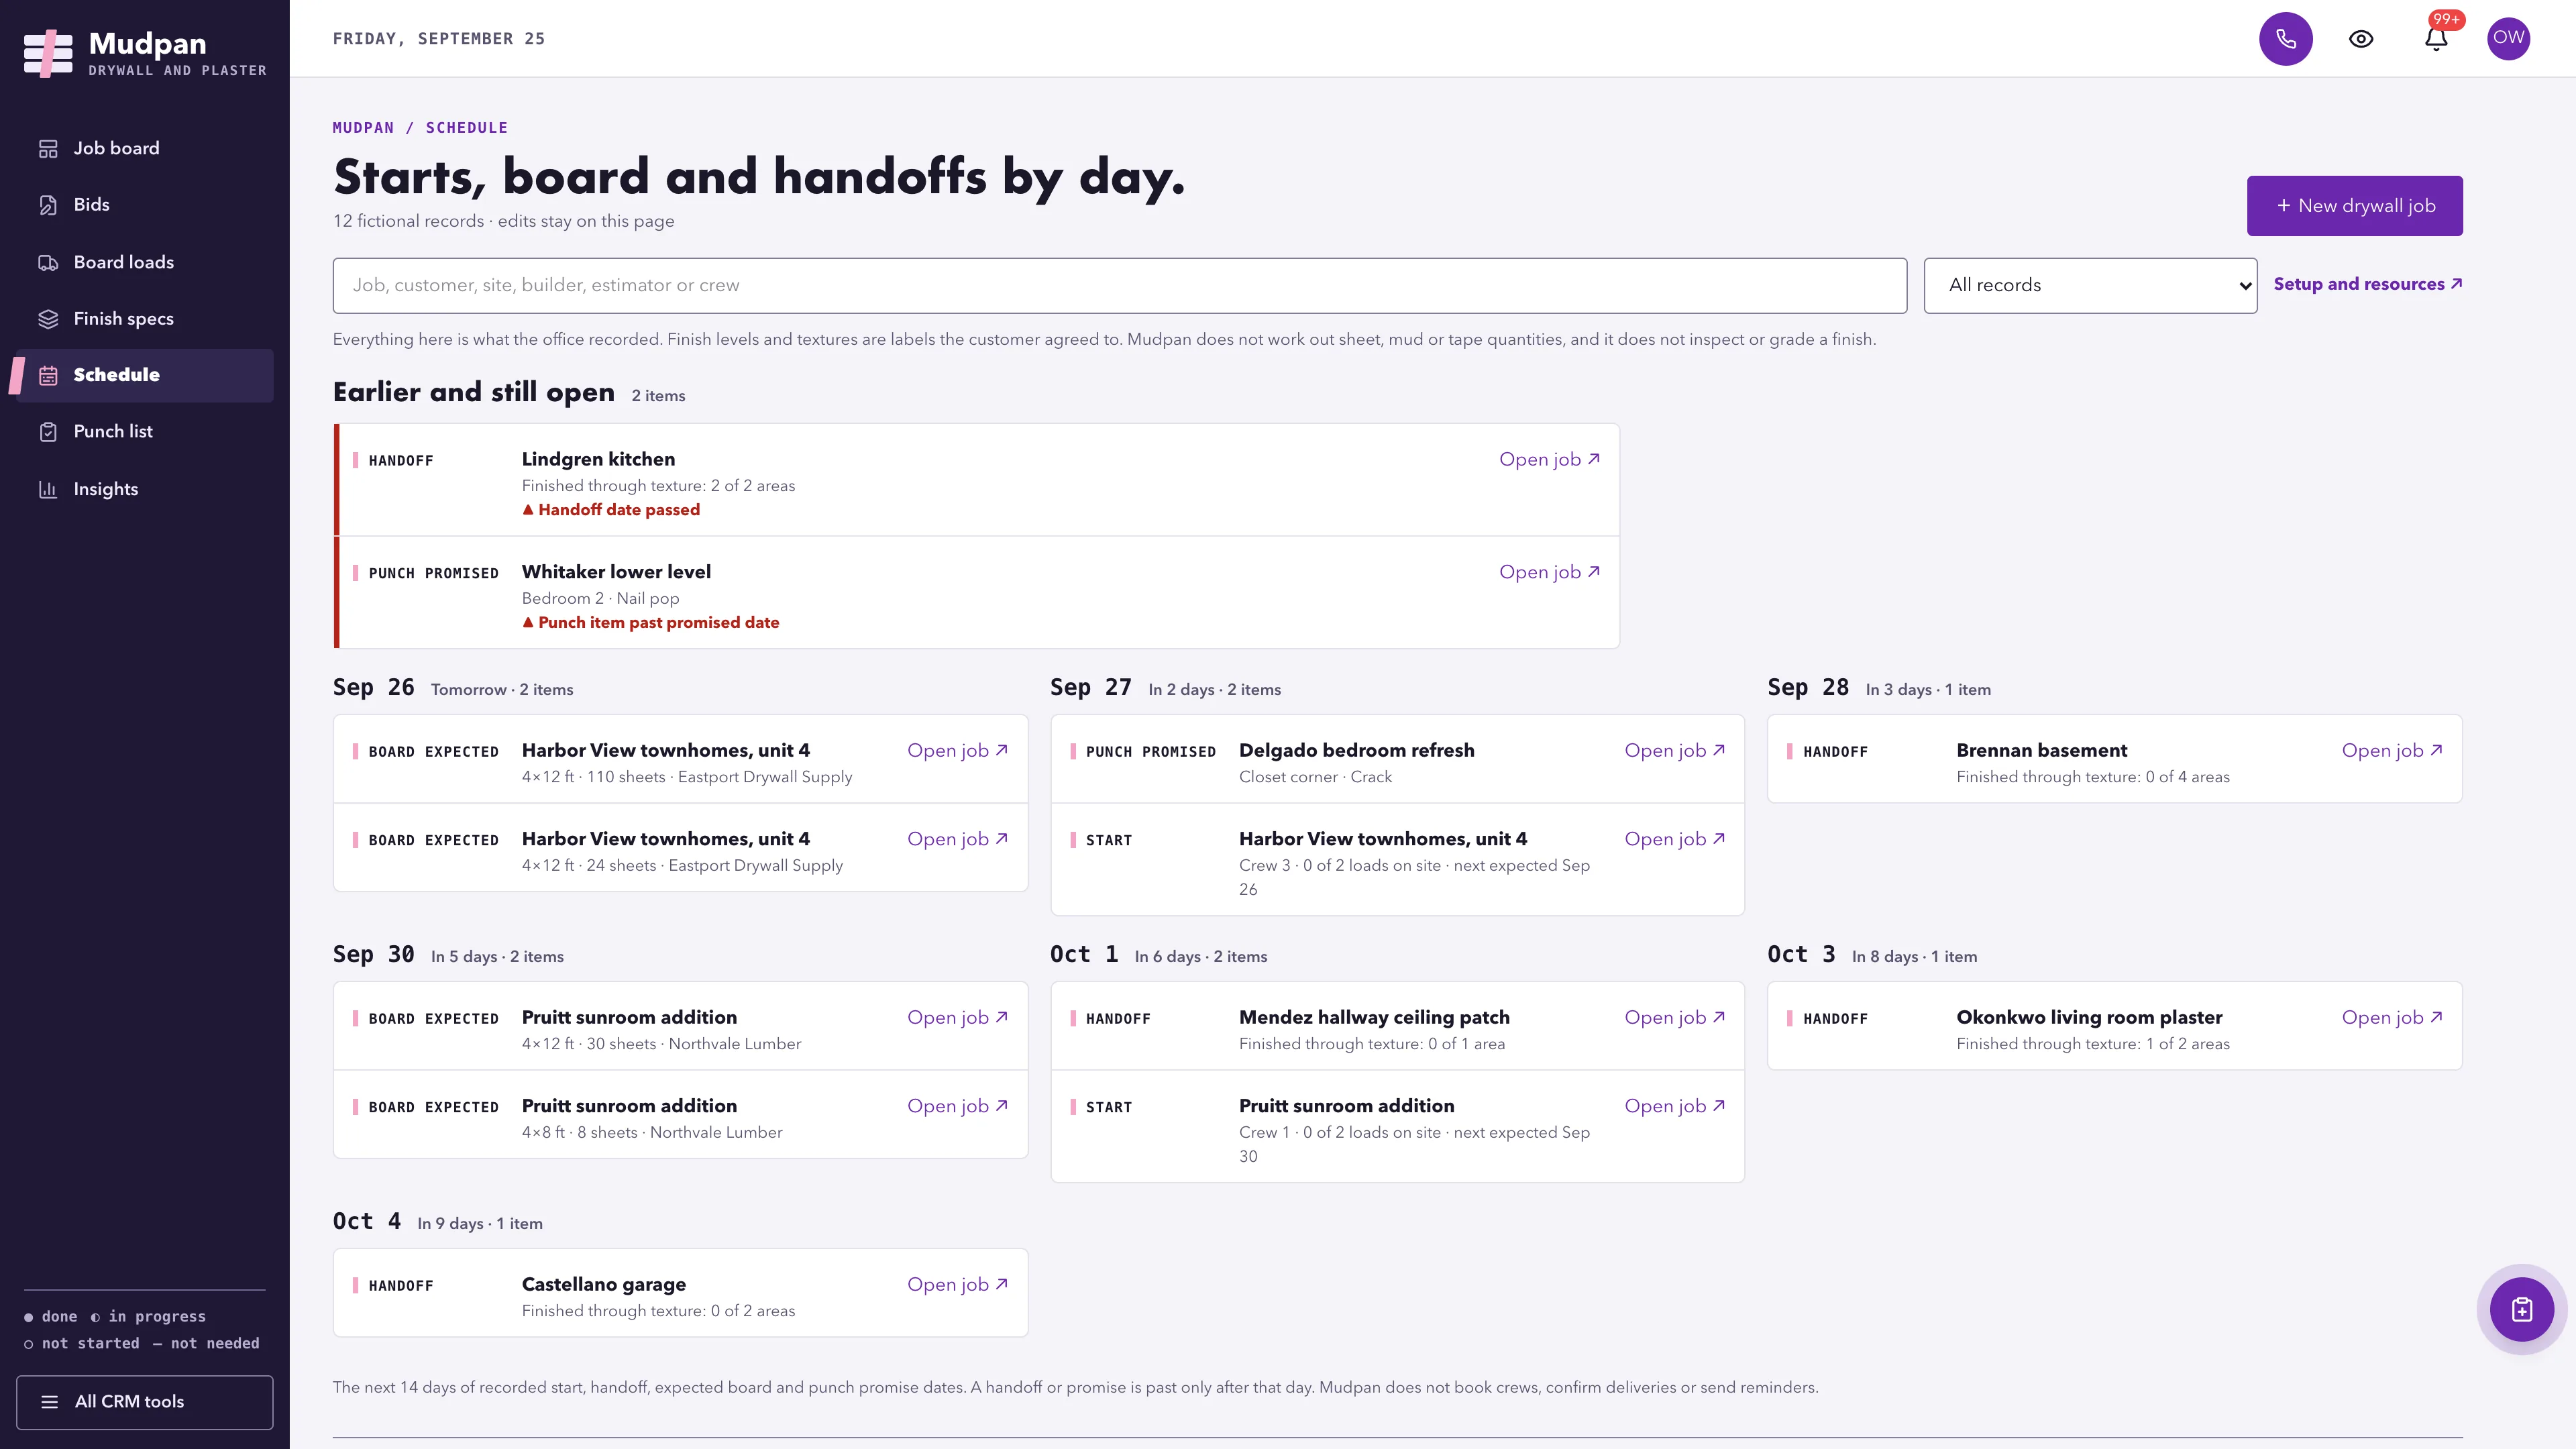Open job for Pruitt sunroom 8 sheets

pyautogui.click(x=957, y=1106)
